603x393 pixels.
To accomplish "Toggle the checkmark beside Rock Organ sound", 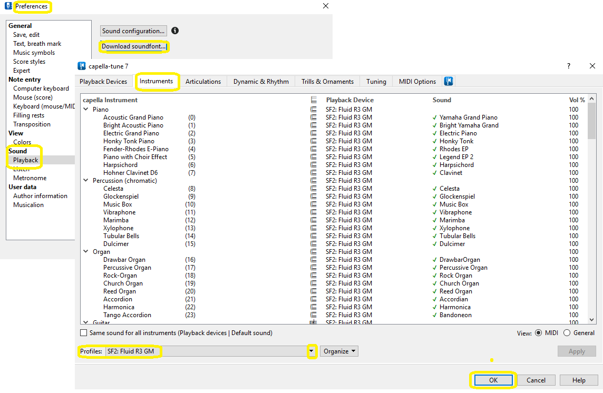I will [x=434, y=276].
